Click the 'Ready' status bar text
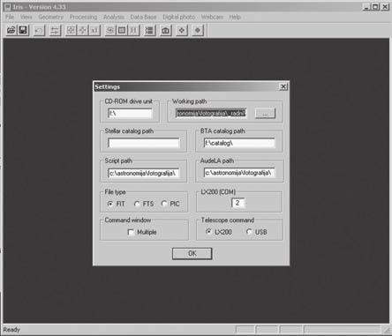This screenshot has height=336, width=392. pos(11,330)
